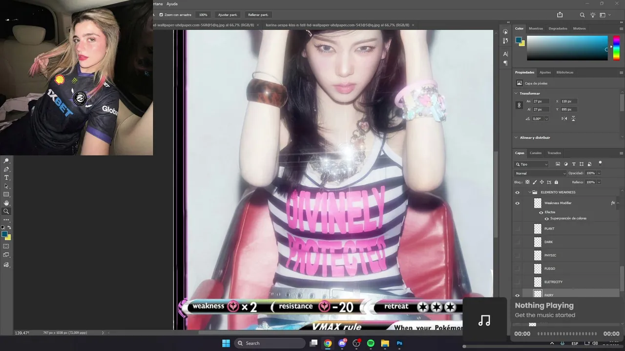This screenshot has width=625, height=351.
Task: Switch to the Canales tab
Action: [536, 153]
